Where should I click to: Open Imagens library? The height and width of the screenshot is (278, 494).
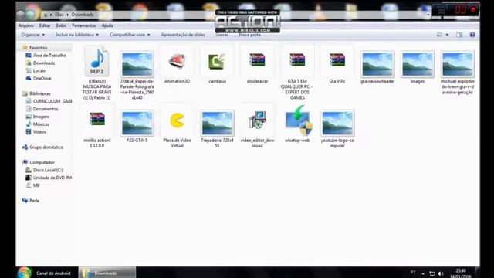[41, 117]
